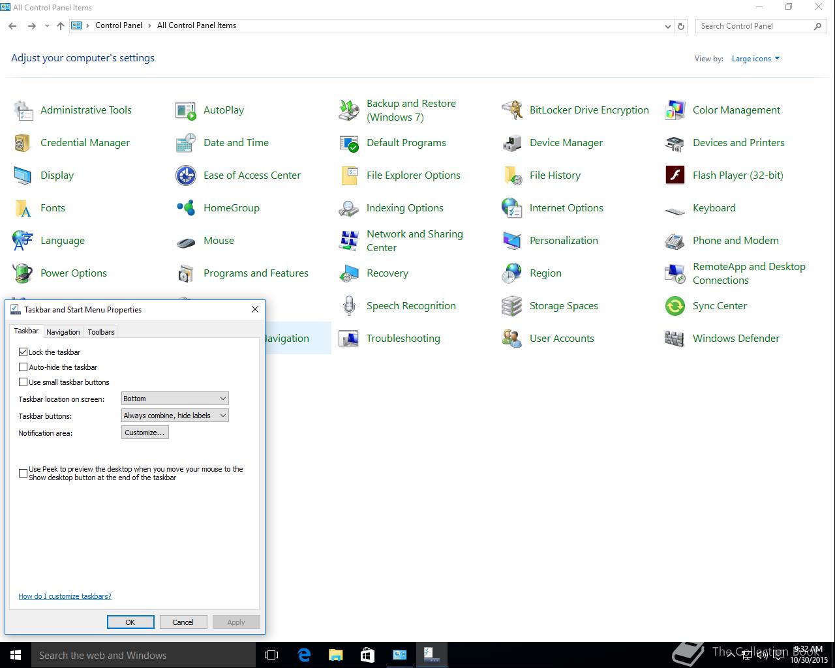Click the Edge browser taskbar icon
The height and width of the screenshot is (668, 835).
(x=304, y=655)
